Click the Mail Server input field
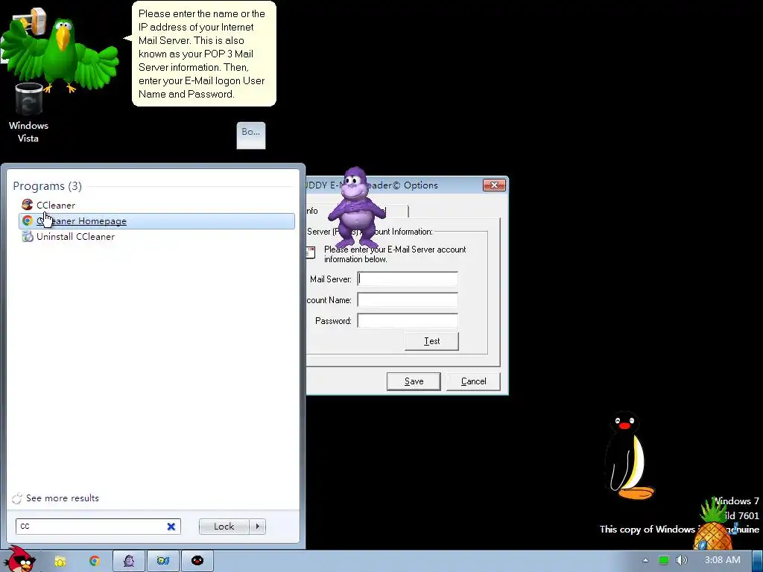This screenshot has height=572, width=763. coord(408,279)
